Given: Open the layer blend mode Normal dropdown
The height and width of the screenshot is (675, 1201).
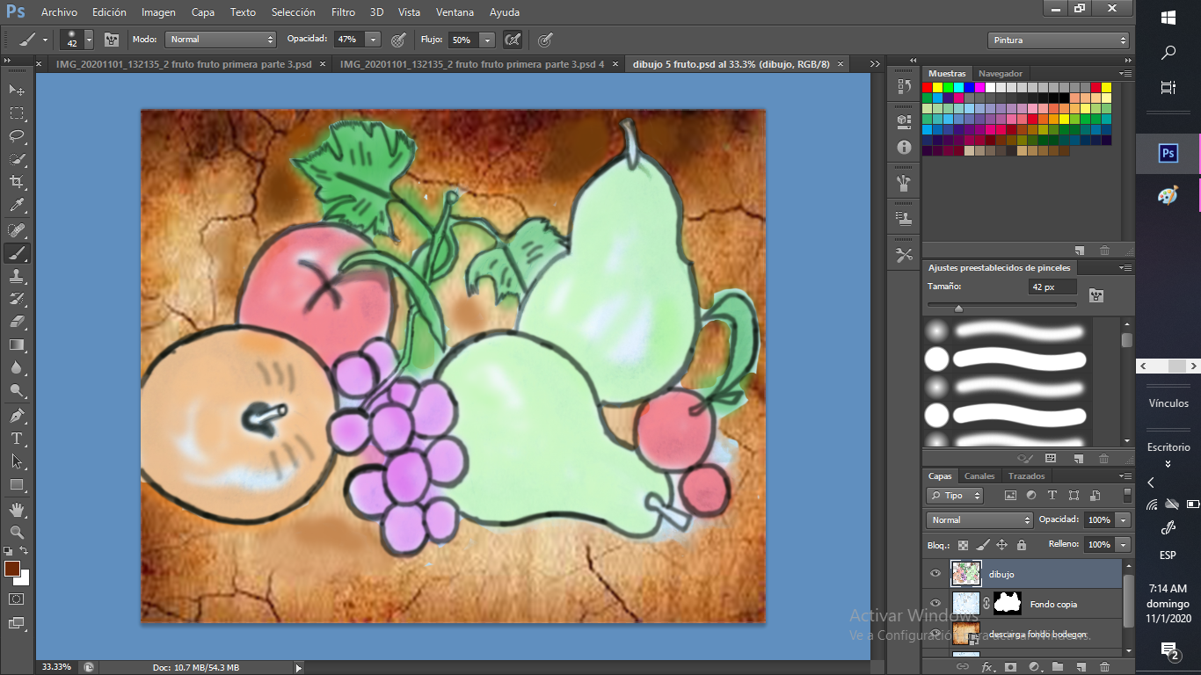Looking at the screenshot, I should (x=979, y=519).
